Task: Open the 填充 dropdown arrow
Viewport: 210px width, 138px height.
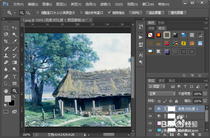Action: 205,101
